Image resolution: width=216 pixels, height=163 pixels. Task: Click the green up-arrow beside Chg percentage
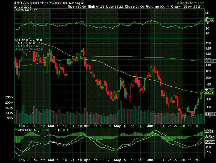pos(203,7)
